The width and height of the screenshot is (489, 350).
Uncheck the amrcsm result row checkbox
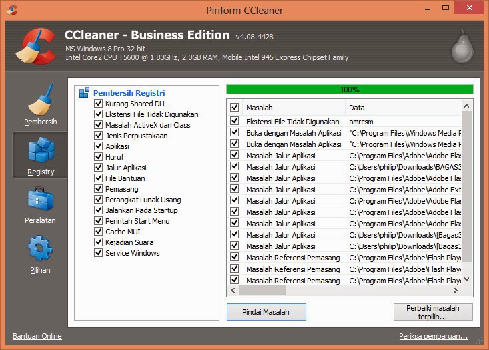coord(235,121)
